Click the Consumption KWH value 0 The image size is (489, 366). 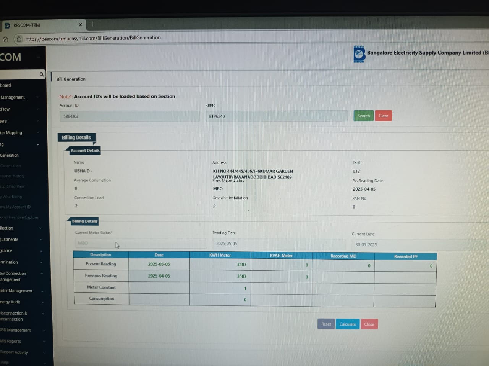(x=245, y=300)
